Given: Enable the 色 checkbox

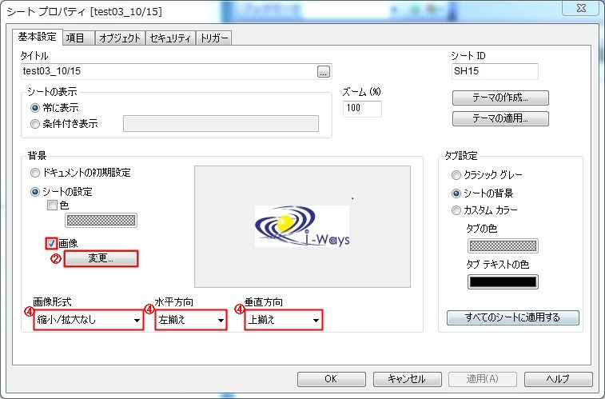Looking at the screenshot, I should tap(52, 205).
